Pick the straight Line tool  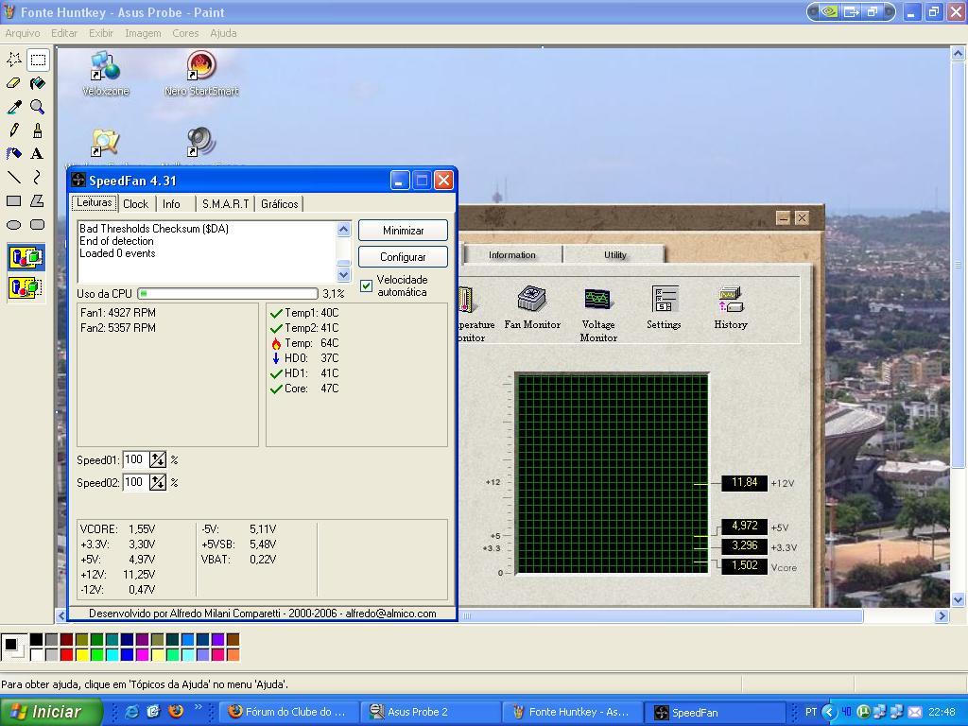(14, 177)
